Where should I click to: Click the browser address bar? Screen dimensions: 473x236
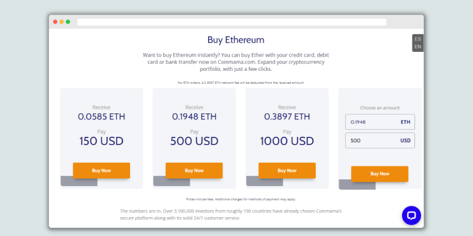click(232, 22)
